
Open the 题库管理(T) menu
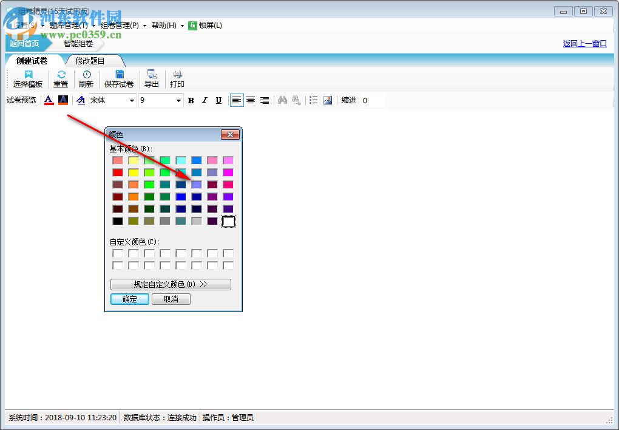point(69,26)
